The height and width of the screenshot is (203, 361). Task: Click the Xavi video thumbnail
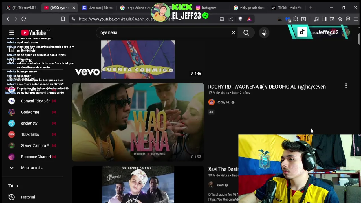(138, 184)
